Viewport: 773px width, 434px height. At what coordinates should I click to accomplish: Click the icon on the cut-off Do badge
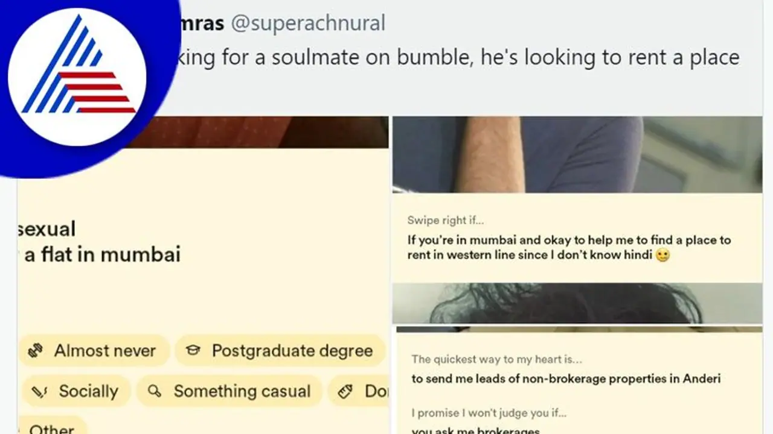pyautogui.click(x=345, y=391)
